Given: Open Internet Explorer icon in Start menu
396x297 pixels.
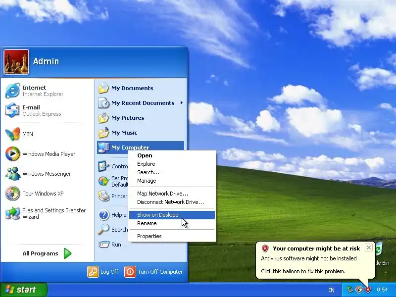Looking at the screenshot, I should click(12, 91).
